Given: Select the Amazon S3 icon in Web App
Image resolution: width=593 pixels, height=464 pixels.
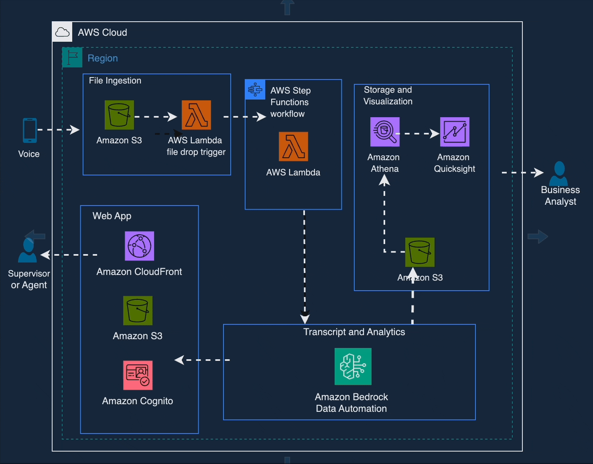Looking at the screenshot, I should click(x=138, y=311).
